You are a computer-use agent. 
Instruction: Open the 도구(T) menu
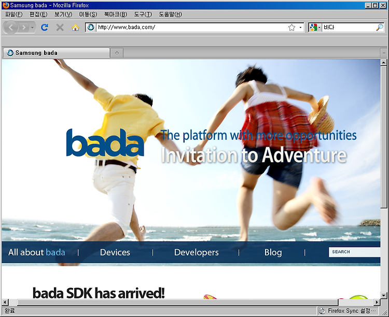click(143, 15)
